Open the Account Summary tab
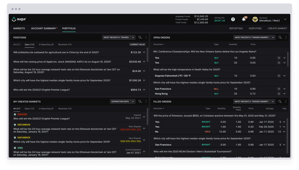This screenshot has width=299, height=170. (x=44, y=28)
